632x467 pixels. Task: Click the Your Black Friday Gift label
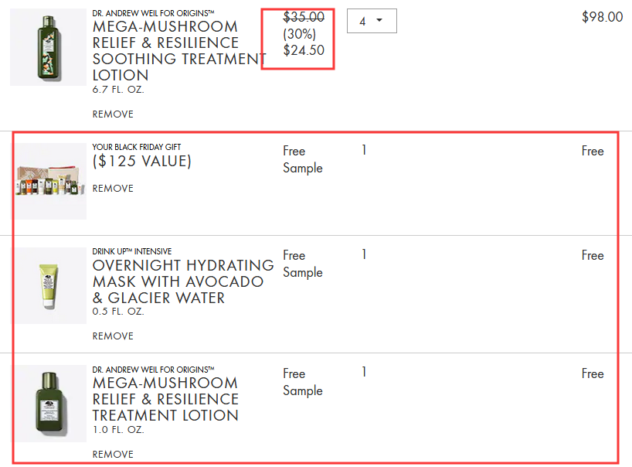tap(137, 147)
